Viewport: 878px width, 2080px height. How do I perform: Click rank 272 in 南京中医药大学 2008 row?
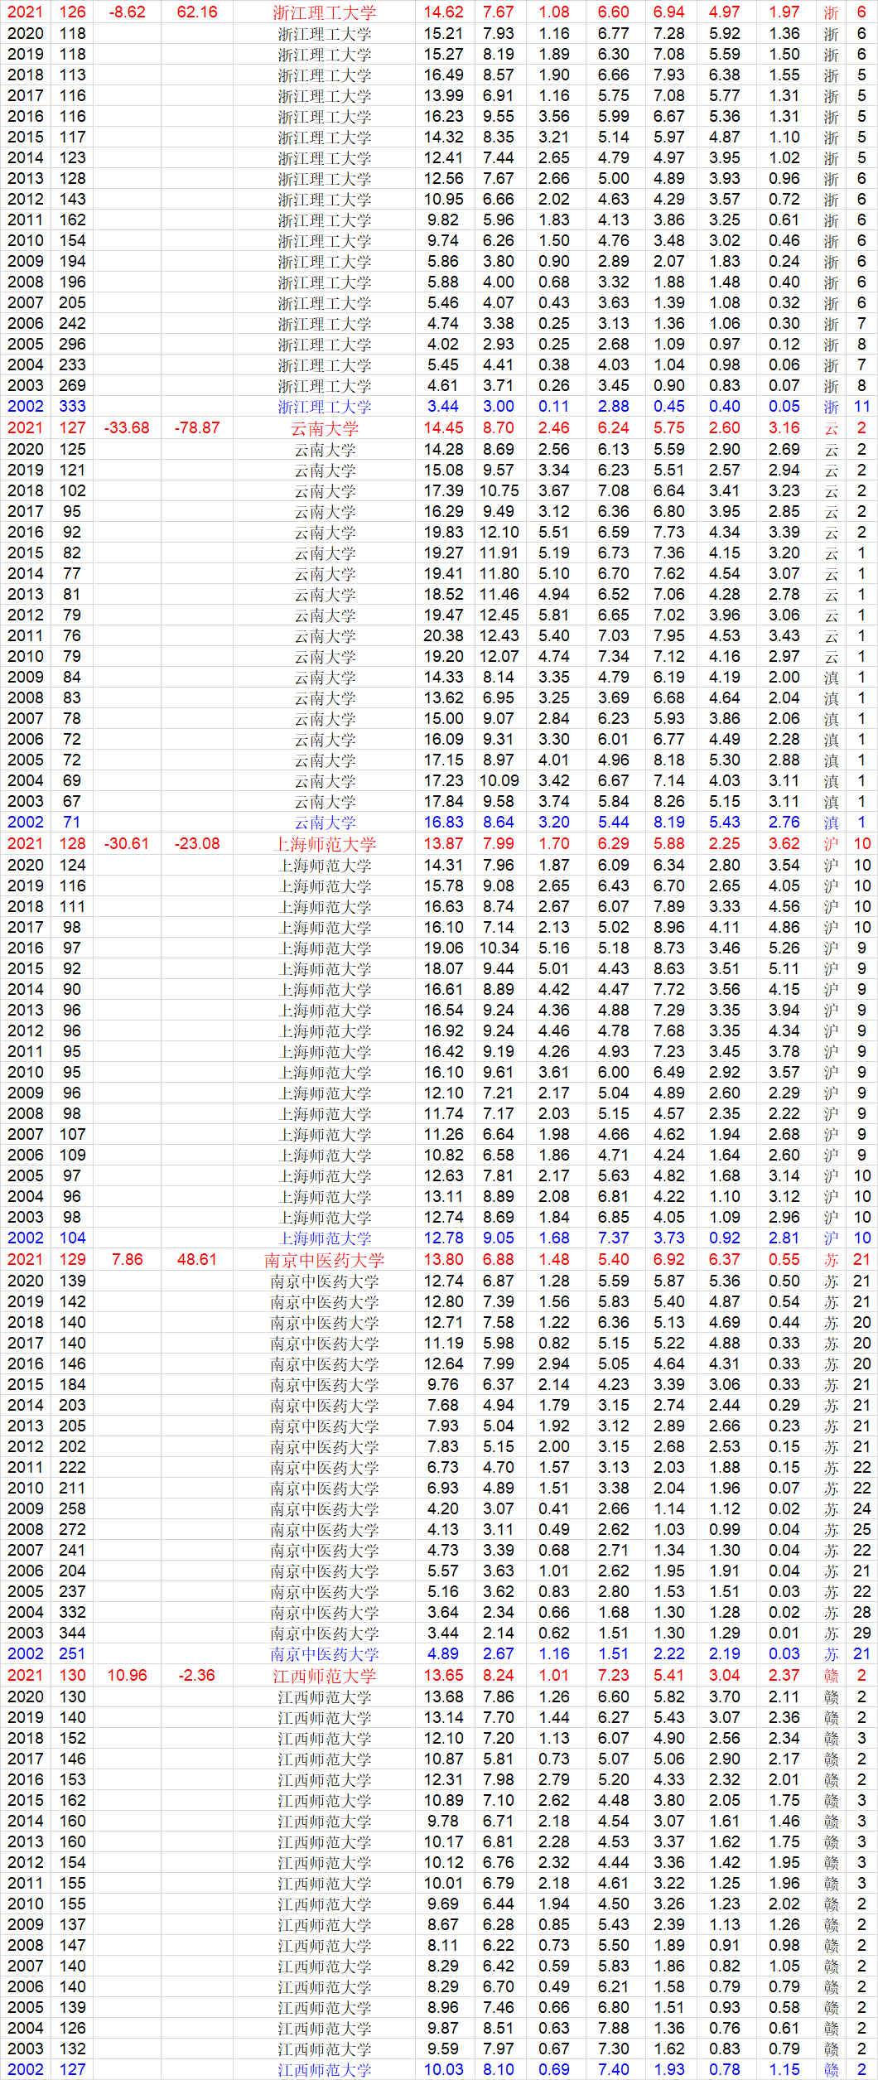72,1530
